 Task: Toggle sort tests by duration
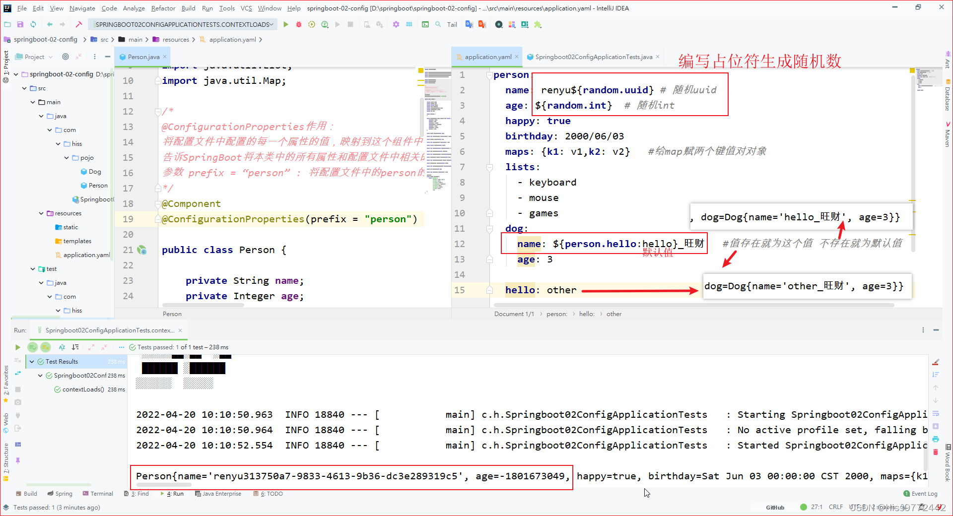click(x=75, y=347)
